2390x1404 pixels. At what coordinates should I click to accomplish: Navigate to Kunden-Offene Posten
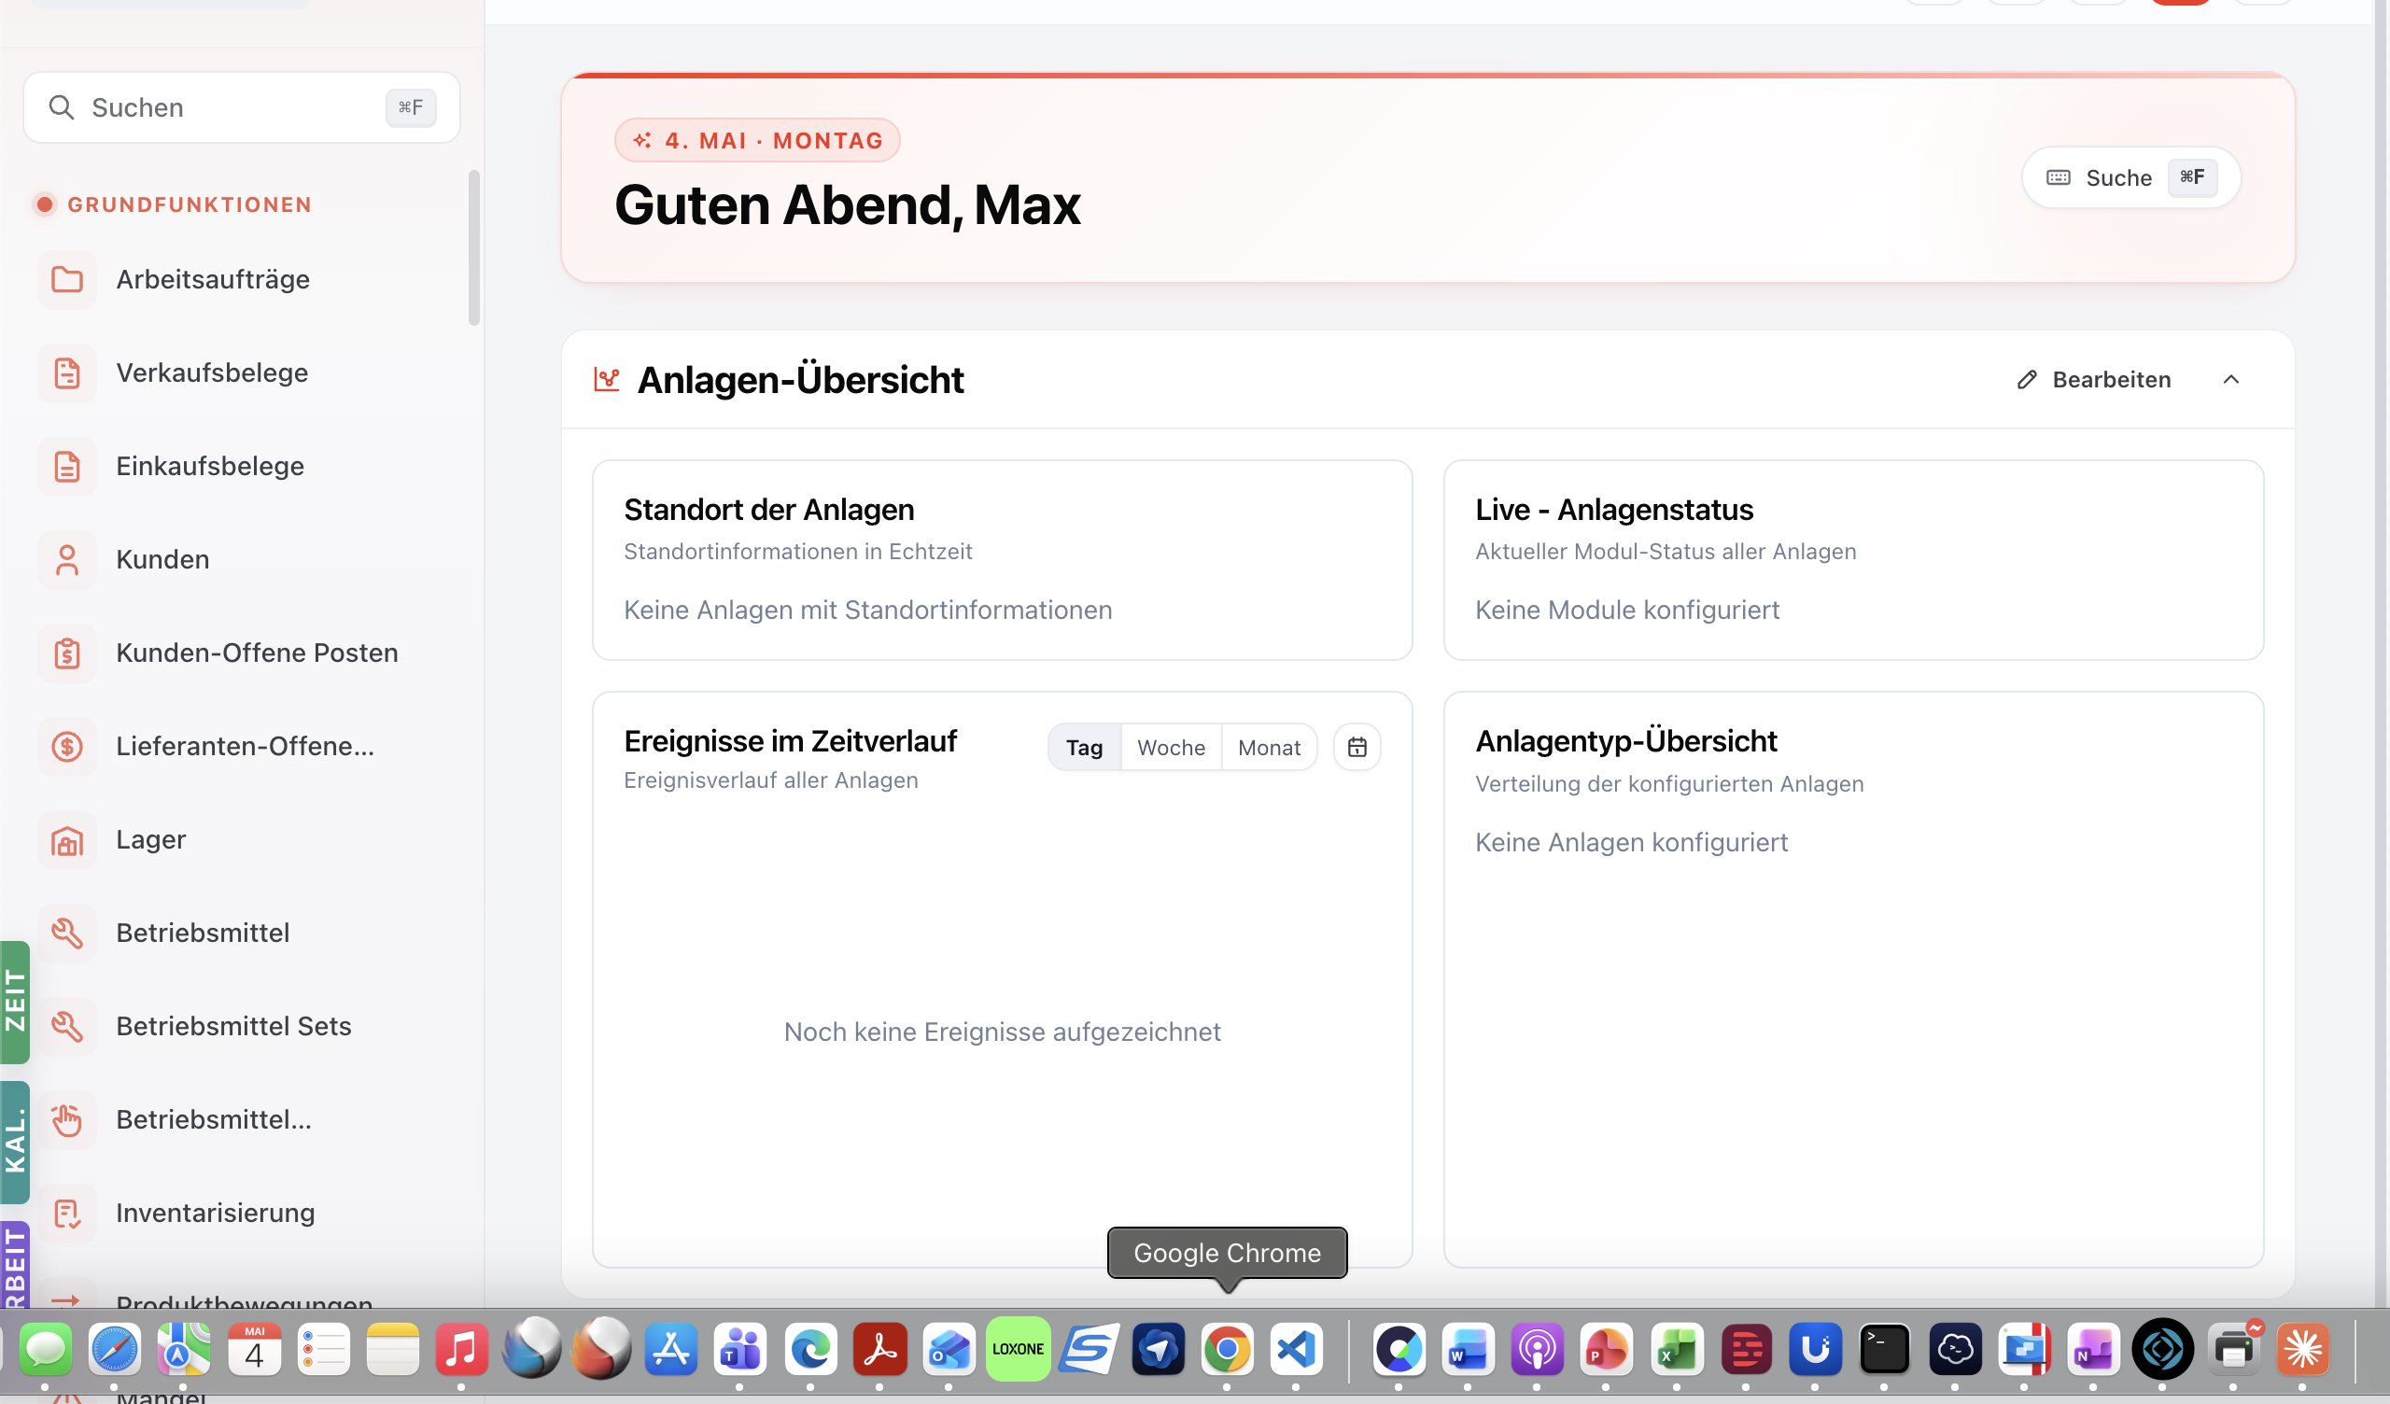[242, 653]
